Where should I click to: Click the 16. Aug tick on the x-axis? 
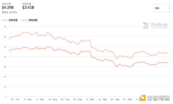[53, 99]
